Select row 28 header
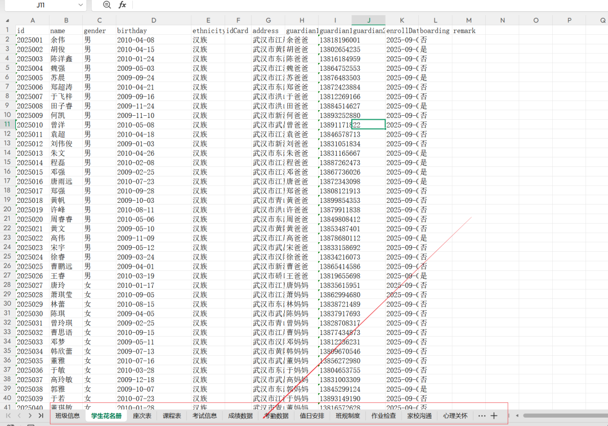Screen dimensions: 608x426 point(7,285)
